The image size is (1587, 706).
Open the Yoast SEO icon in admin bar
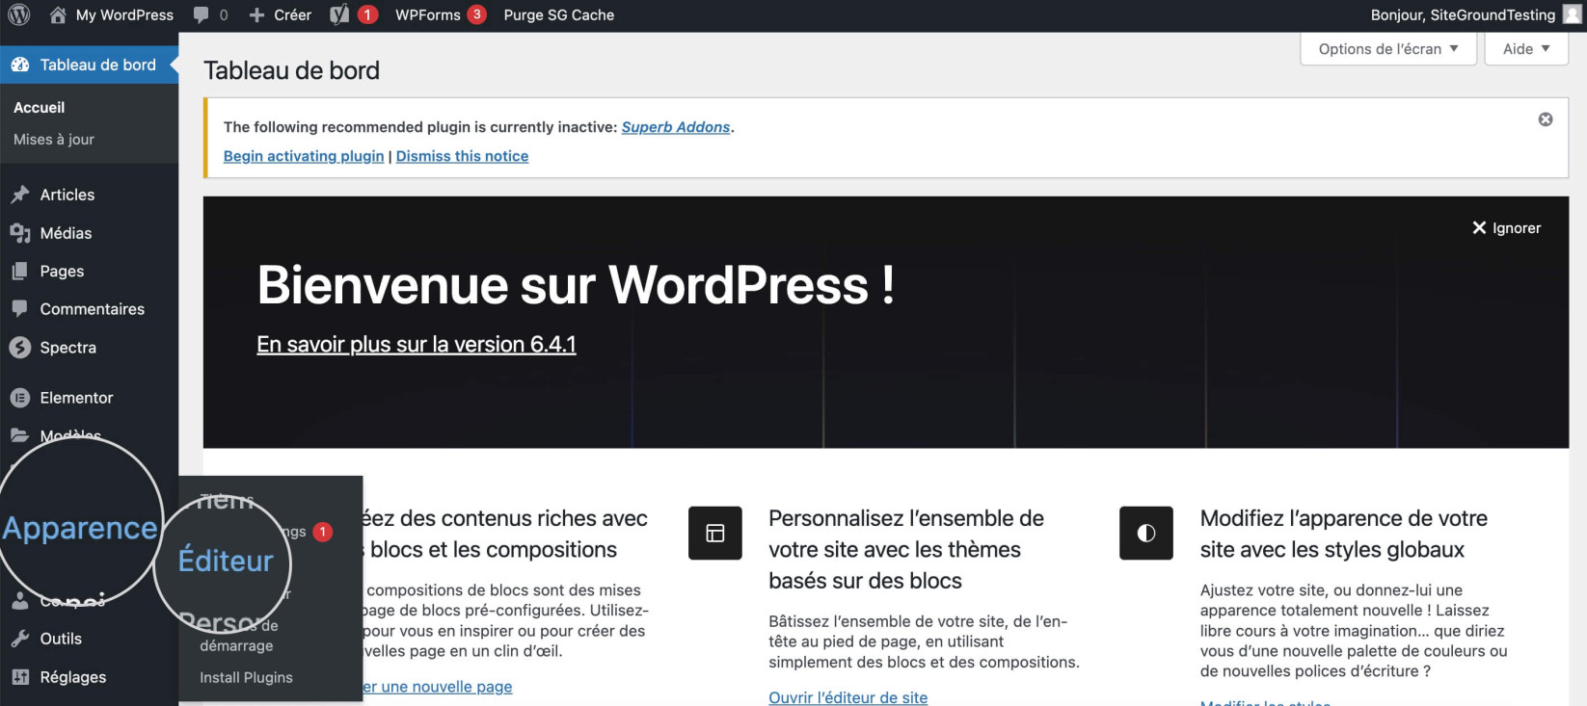click(x=339, y=15)
